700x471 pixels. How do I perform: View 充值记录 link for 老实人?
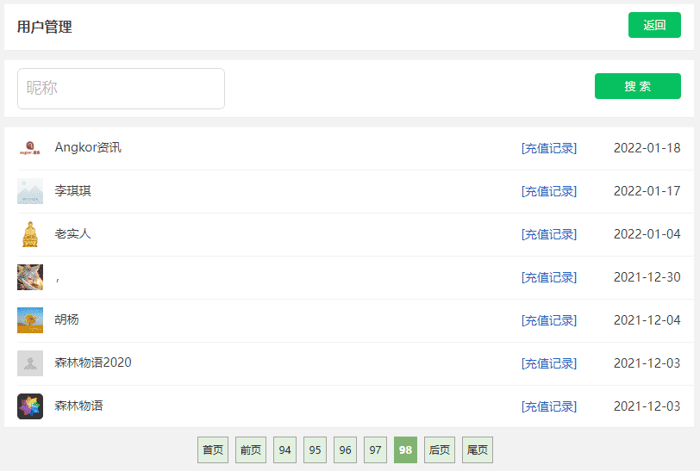pos(549,234)
